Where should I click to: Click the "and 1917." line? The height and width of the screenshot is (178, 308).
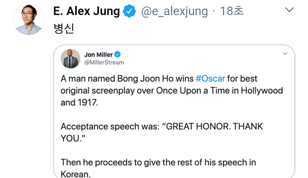pyautogui.click(x=79, y=102)
